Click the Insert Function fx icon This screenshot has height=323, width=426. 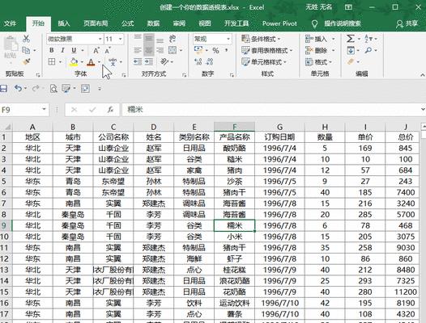(x=110, y=110)
